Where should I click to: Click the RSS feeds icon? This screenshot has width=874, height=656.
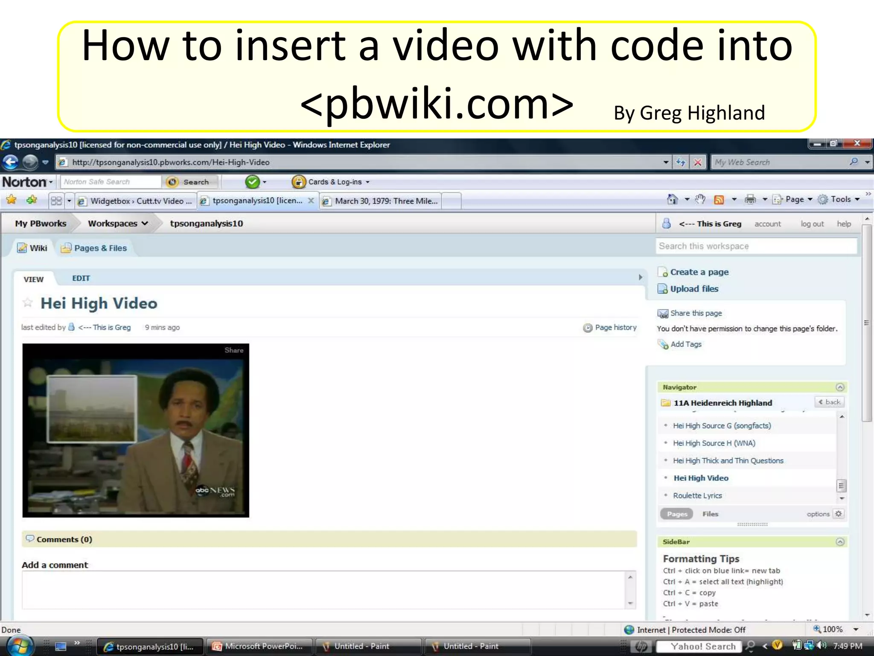(719, 199)
